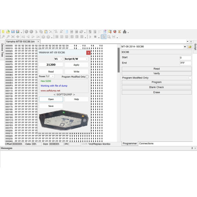
Task: Click the End address field 7FF
Action: coord(185,63)
